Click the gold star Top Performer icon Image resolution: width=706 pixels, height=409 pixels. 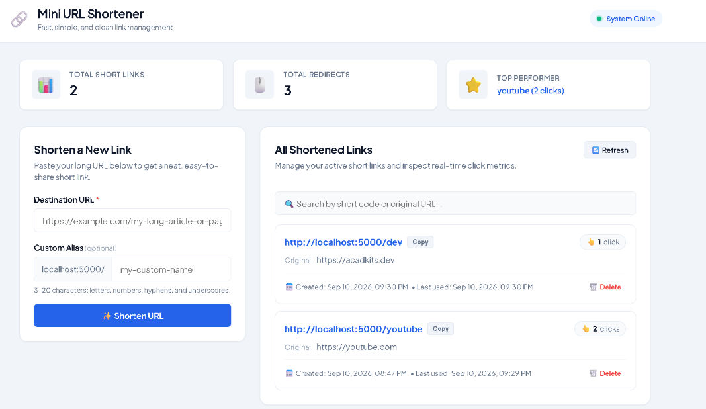click(x=473, y=85)
